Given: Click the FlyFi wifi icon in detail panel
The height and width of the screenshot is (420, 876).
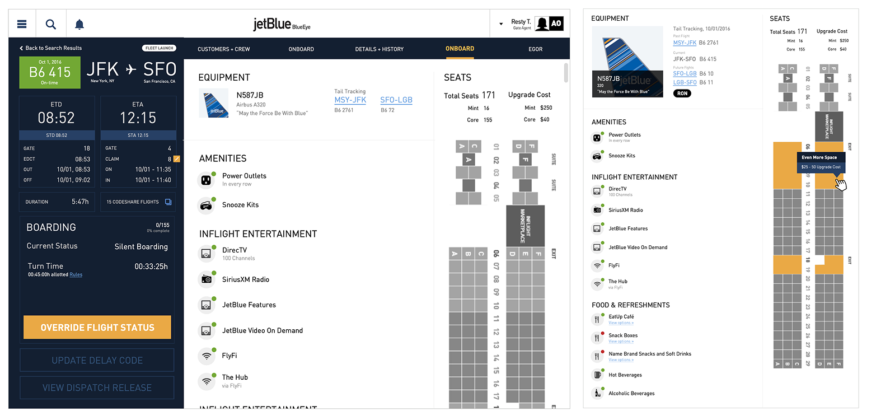Looking at the screenshot, I should [x=598, y=265].
